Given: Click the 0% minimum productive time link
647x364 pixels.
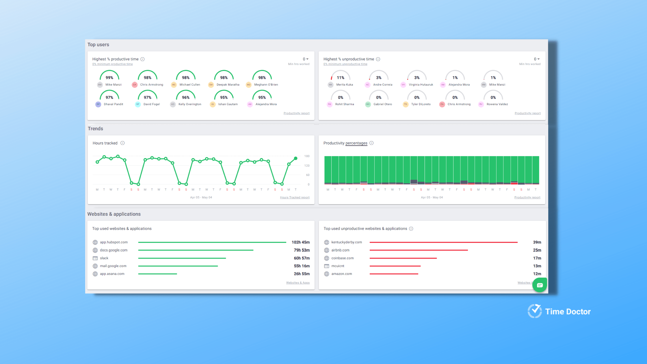Looking at the screenshot, I should click(112, 64).
